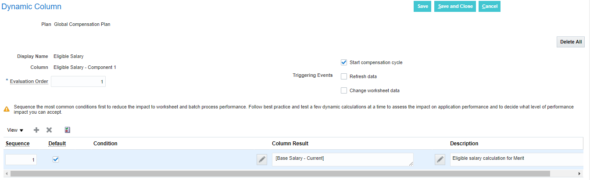Check the Change worksheet data checkbox
This screenshot has height=180, width=590.
[344, 90]
